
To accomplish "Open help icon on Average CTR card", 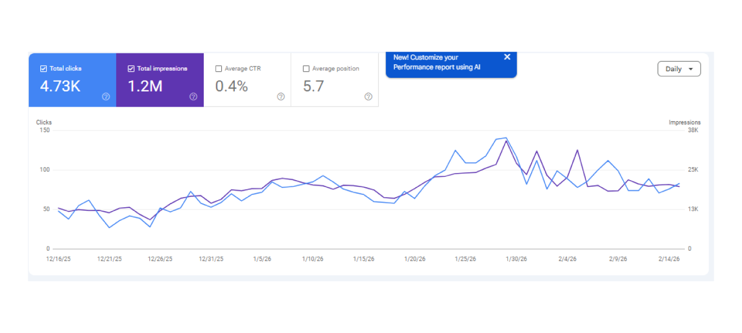I will click(281, 97).
